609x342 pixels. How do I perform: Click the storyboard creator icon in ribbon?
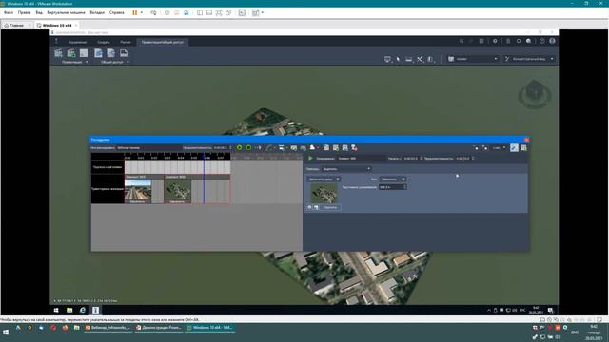tap(58, 53)
